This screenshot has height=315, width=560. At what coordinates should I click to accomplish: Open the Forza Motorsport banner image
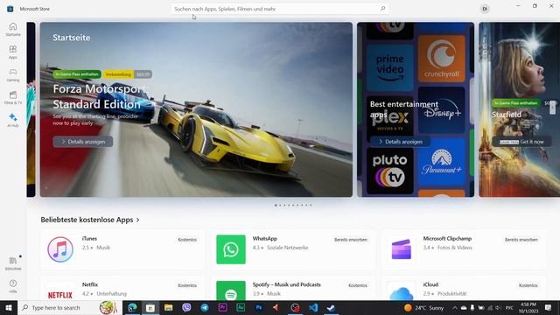[196, 109]
